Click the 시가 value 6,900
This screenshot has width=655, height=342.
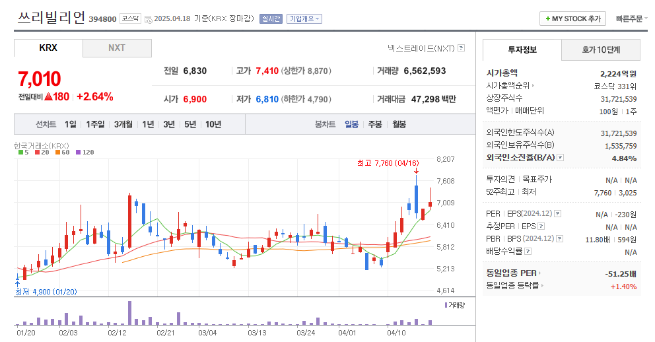(x=195, y=100)
